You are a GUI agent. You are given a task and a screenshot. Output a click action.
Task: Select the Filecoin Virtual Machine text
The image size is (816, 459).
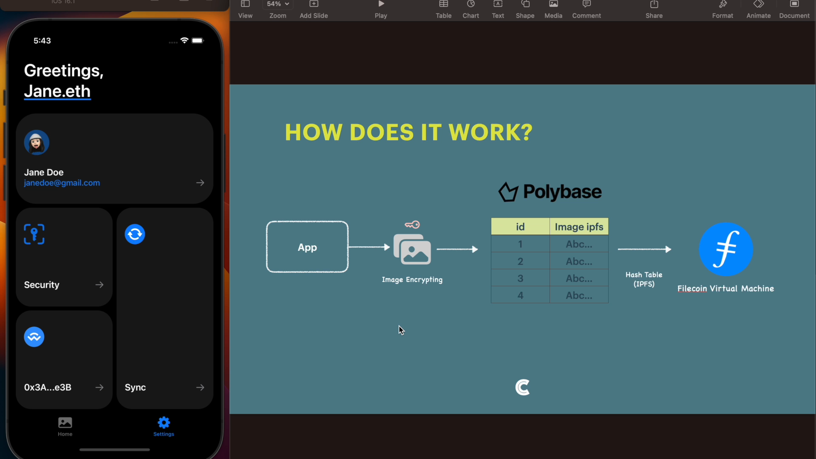click(725, 289)
